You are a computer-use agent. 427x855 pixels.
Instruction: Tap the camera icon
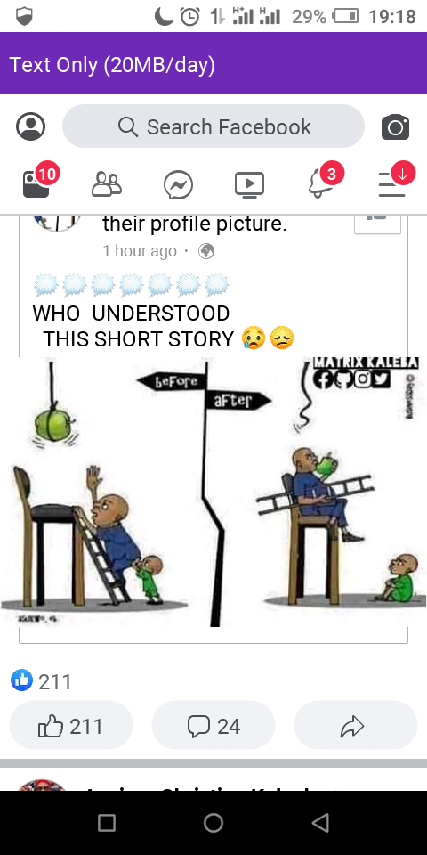point(395,127)
